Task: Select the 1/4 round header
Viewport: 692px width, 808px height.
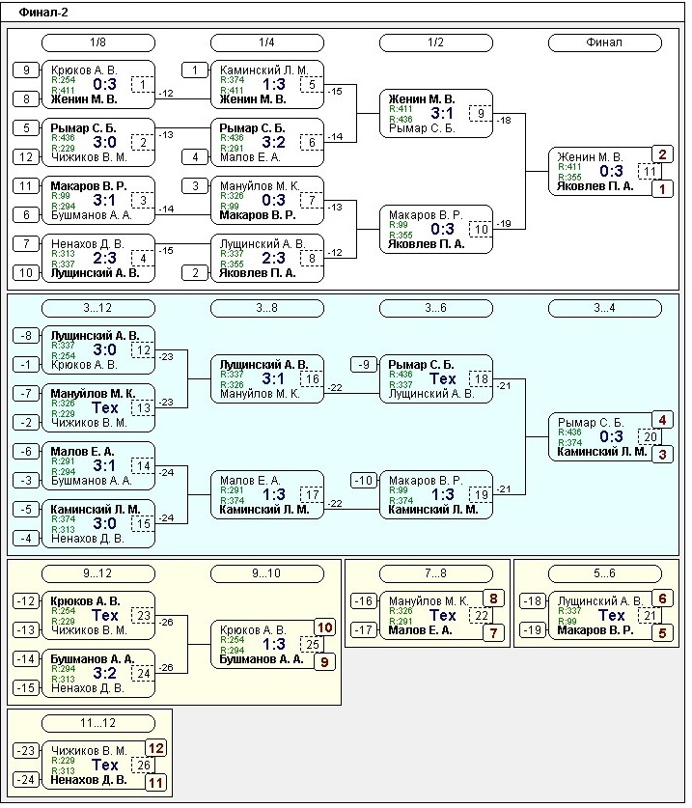Action: [x=266, y=42]
